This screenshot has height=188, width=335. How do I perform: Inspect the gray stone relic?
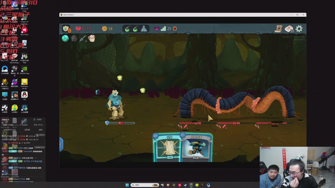(x=74, y=38)
